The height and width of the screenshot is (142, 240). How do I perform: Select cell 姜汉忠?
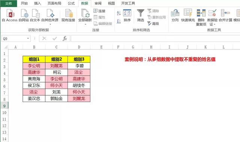[34, 99]
